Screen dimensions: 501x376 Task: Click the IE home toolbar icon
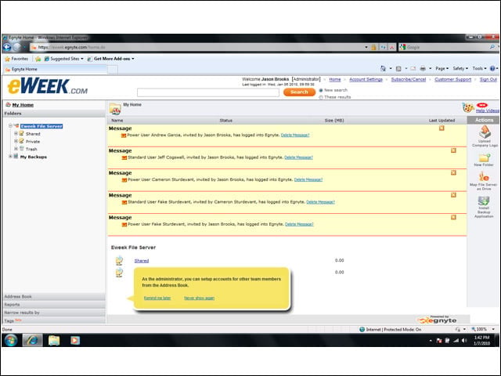[x=383, y=68]
